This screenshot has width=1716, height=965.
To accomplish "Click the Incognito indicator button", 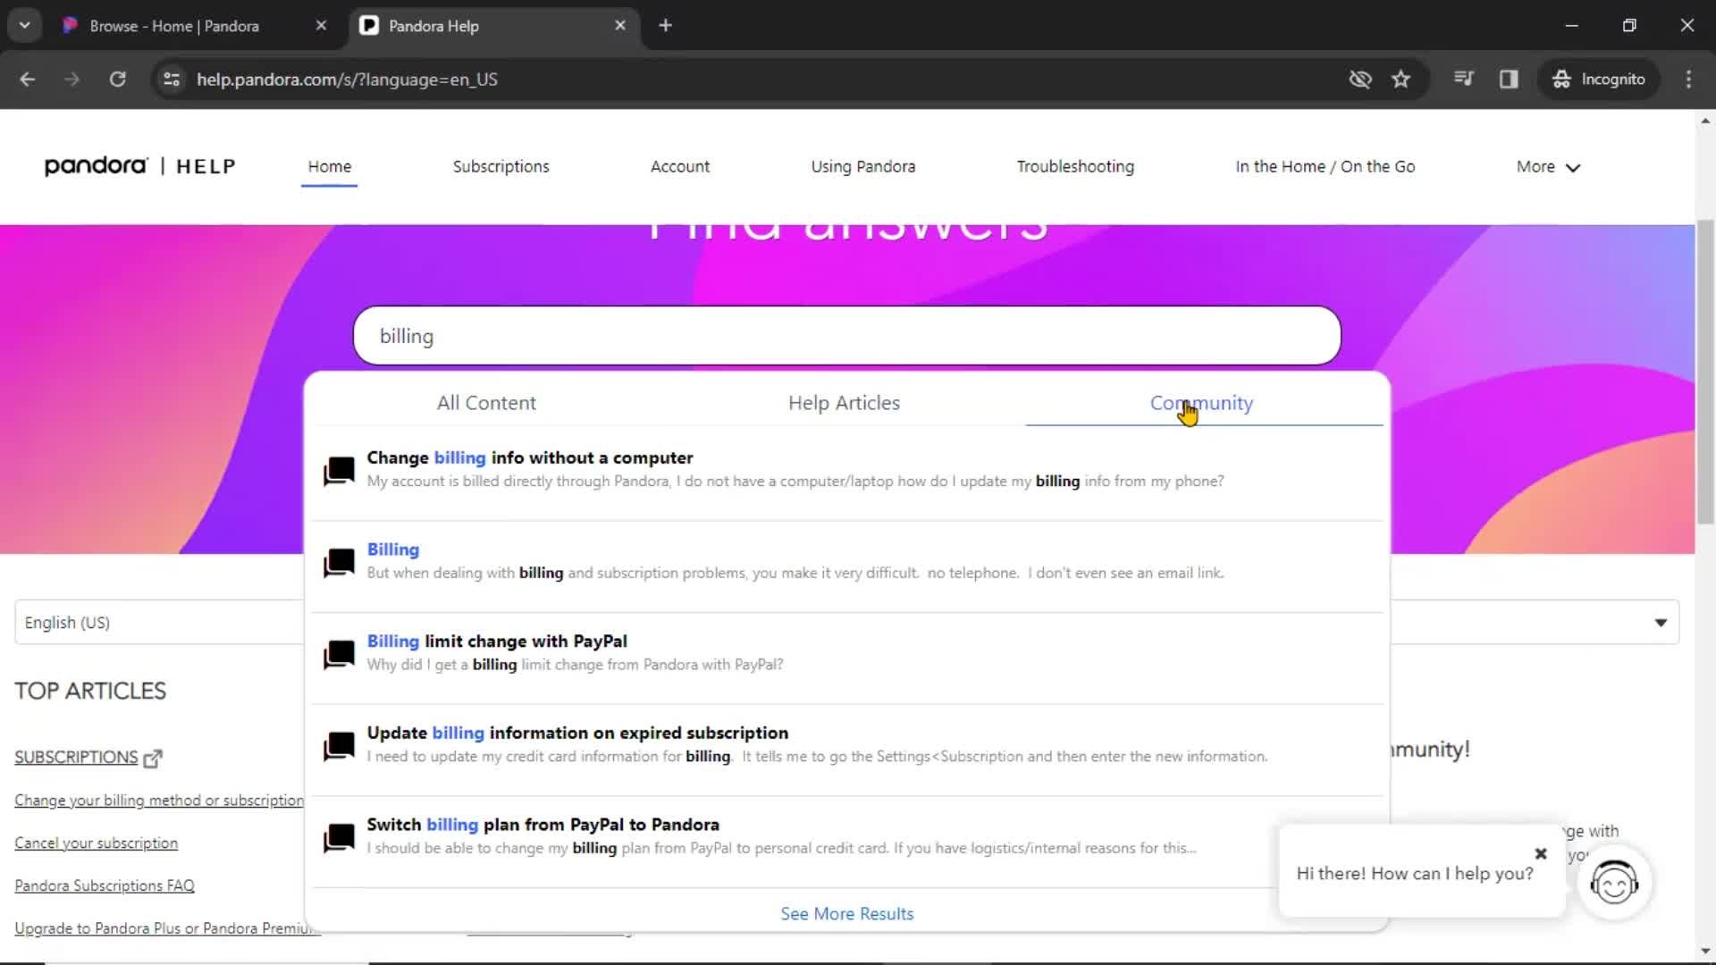I will click(x=1599, y=79).
